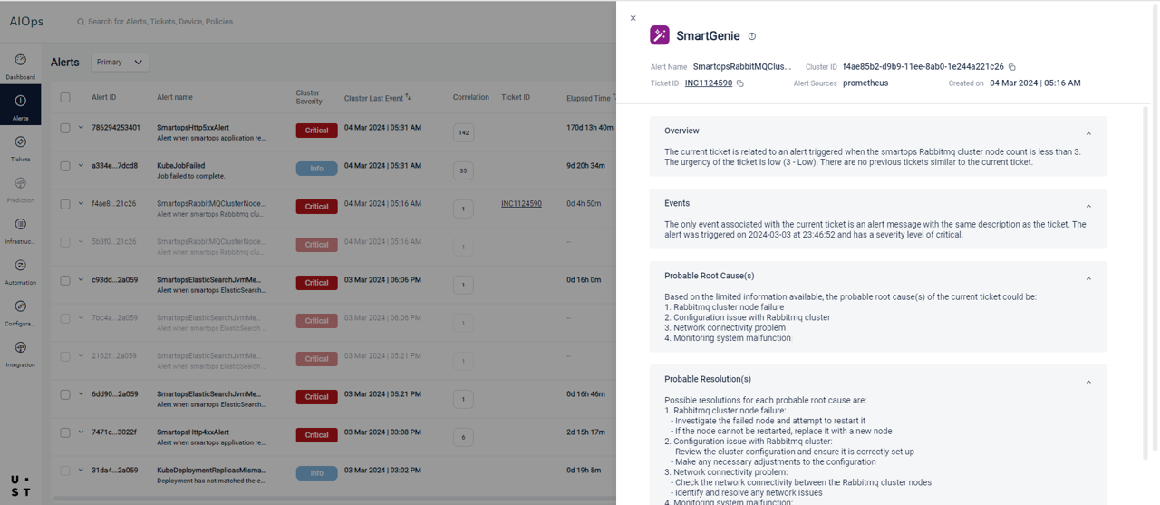
Task: Click the info icon beside SmartGenie
Action: coord(751,36)
